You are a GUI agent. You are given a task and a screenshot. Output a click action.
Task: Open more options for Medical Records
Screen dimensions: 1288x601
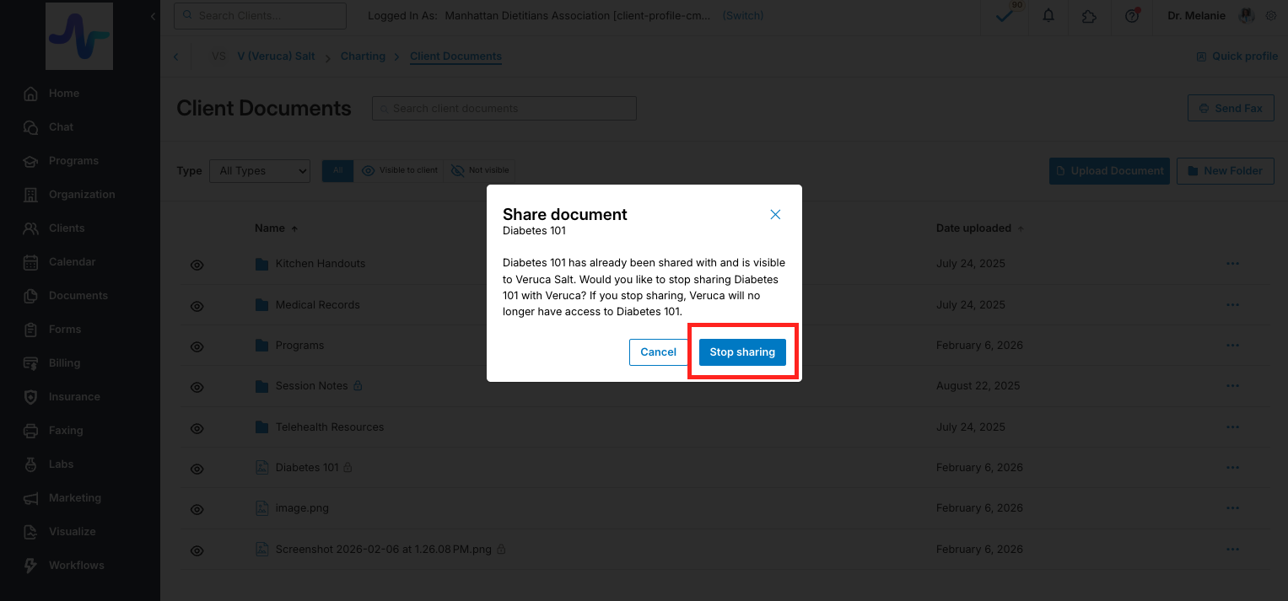click(x=1232, y=304)
